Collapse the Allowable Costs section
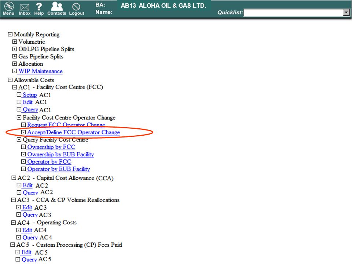The height and width of the screenshot is (264, 352). click(x=10, y=80)
